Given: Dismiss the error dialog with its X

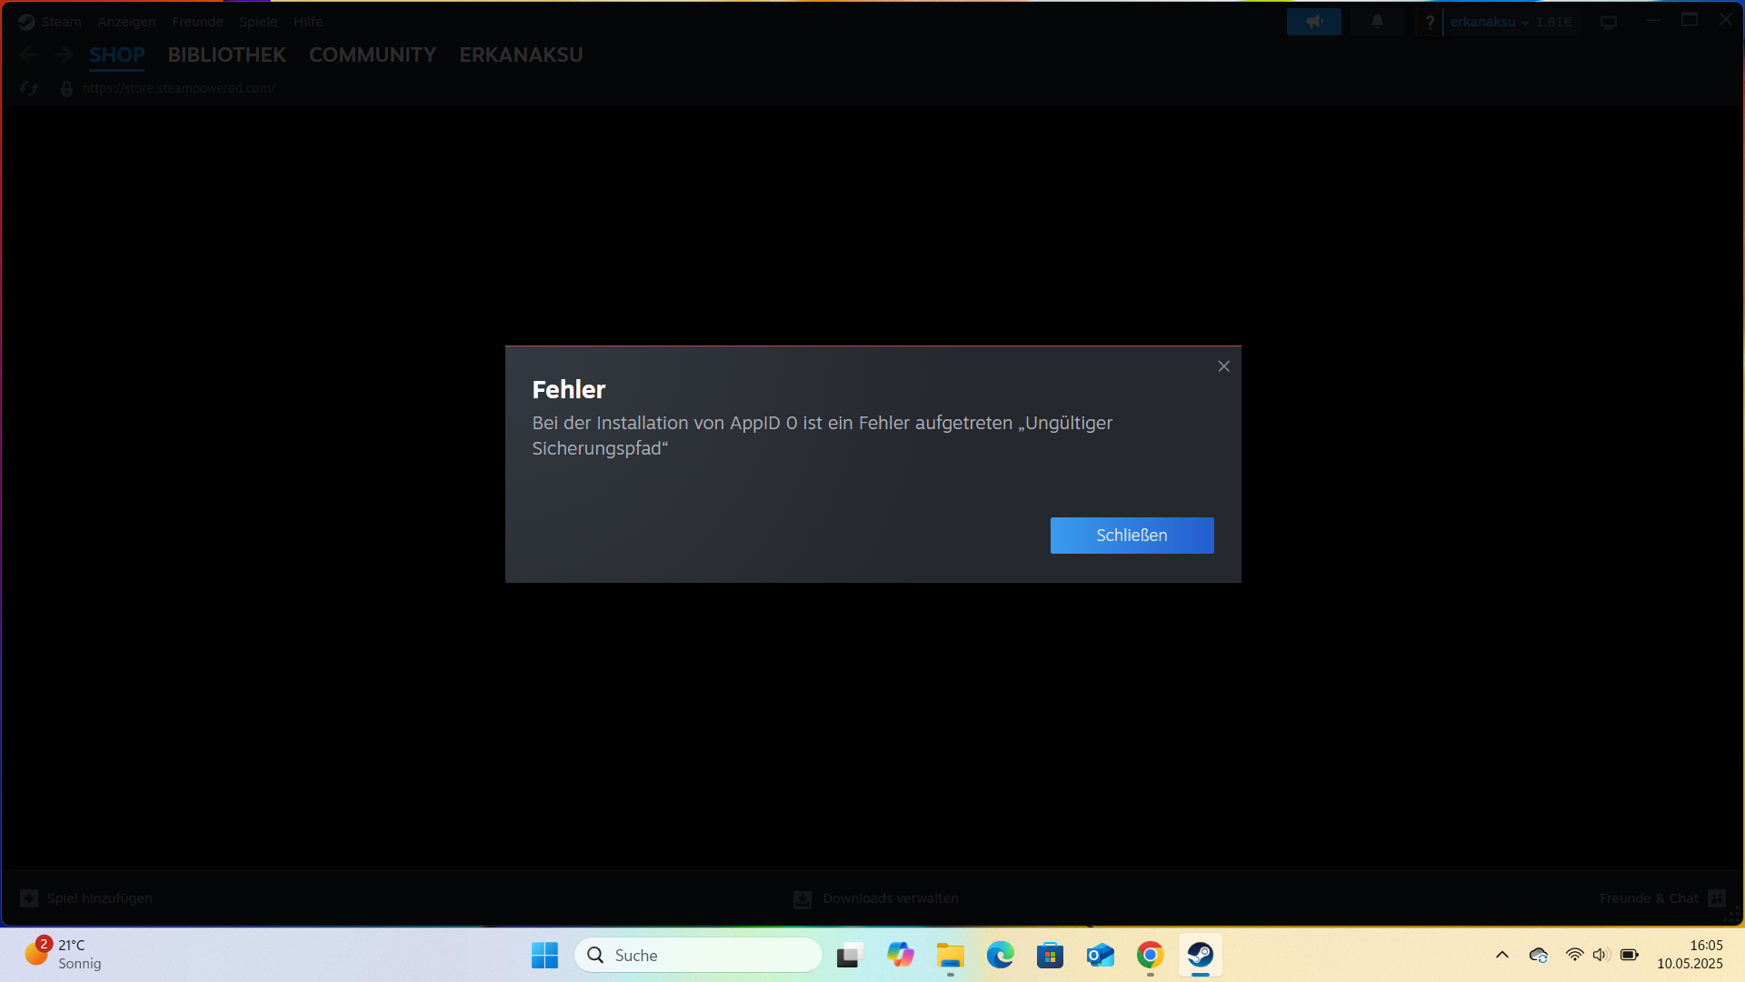Looking at the screenshot, I should pos(1223,366).
